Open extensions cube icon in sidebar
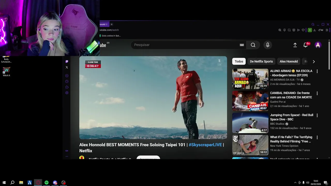 (x=67, y=87)
